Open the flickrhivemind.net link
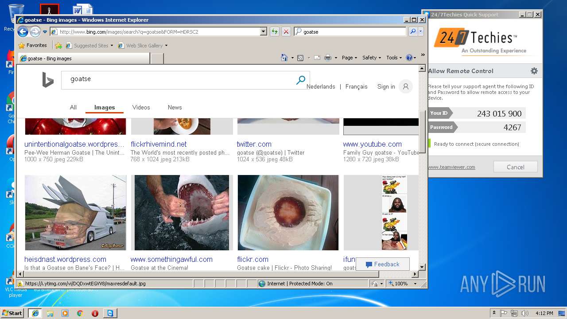The image size is (567, 319). (x=159, y=144)
